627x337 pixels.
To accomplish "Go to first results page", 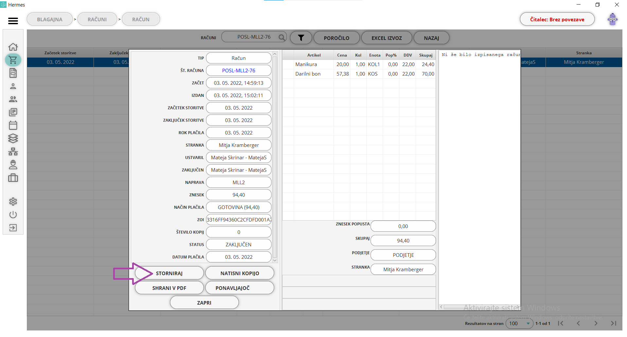I will click(x=561, y=323).
